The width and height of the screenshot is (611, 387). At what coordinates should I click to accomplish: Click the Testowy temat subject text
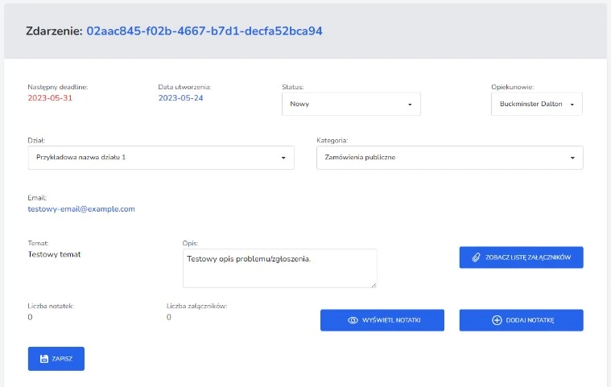[54, 254]
